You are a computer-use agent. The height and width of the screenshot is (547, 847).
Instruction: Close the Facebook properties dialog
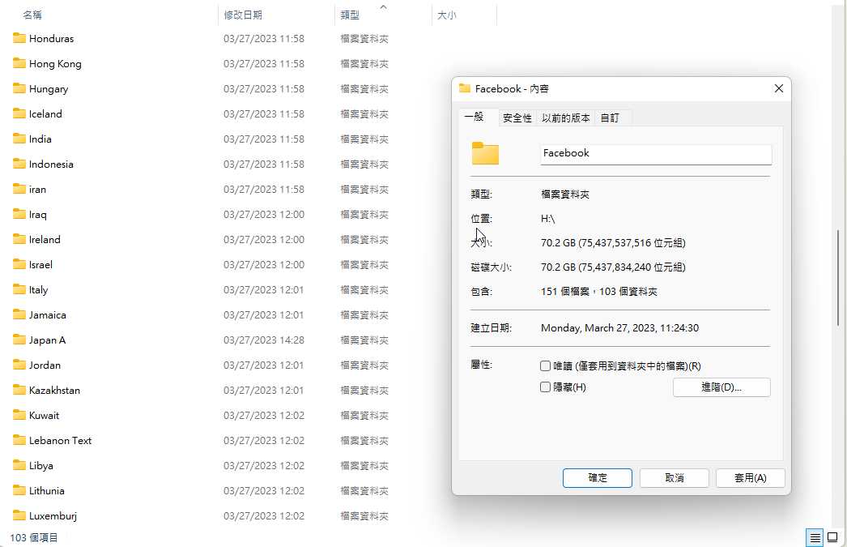pos(778,88)
